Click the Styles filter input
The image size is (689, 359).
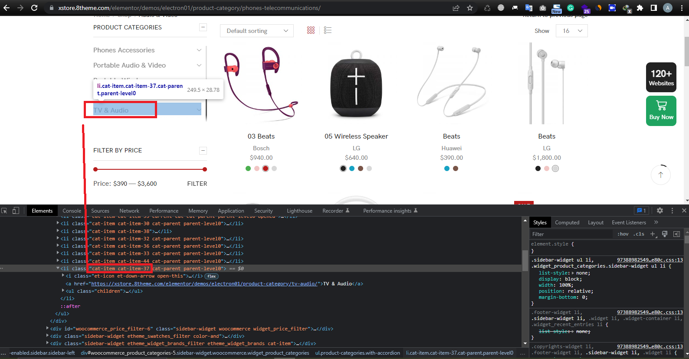(x=571, y=234)
